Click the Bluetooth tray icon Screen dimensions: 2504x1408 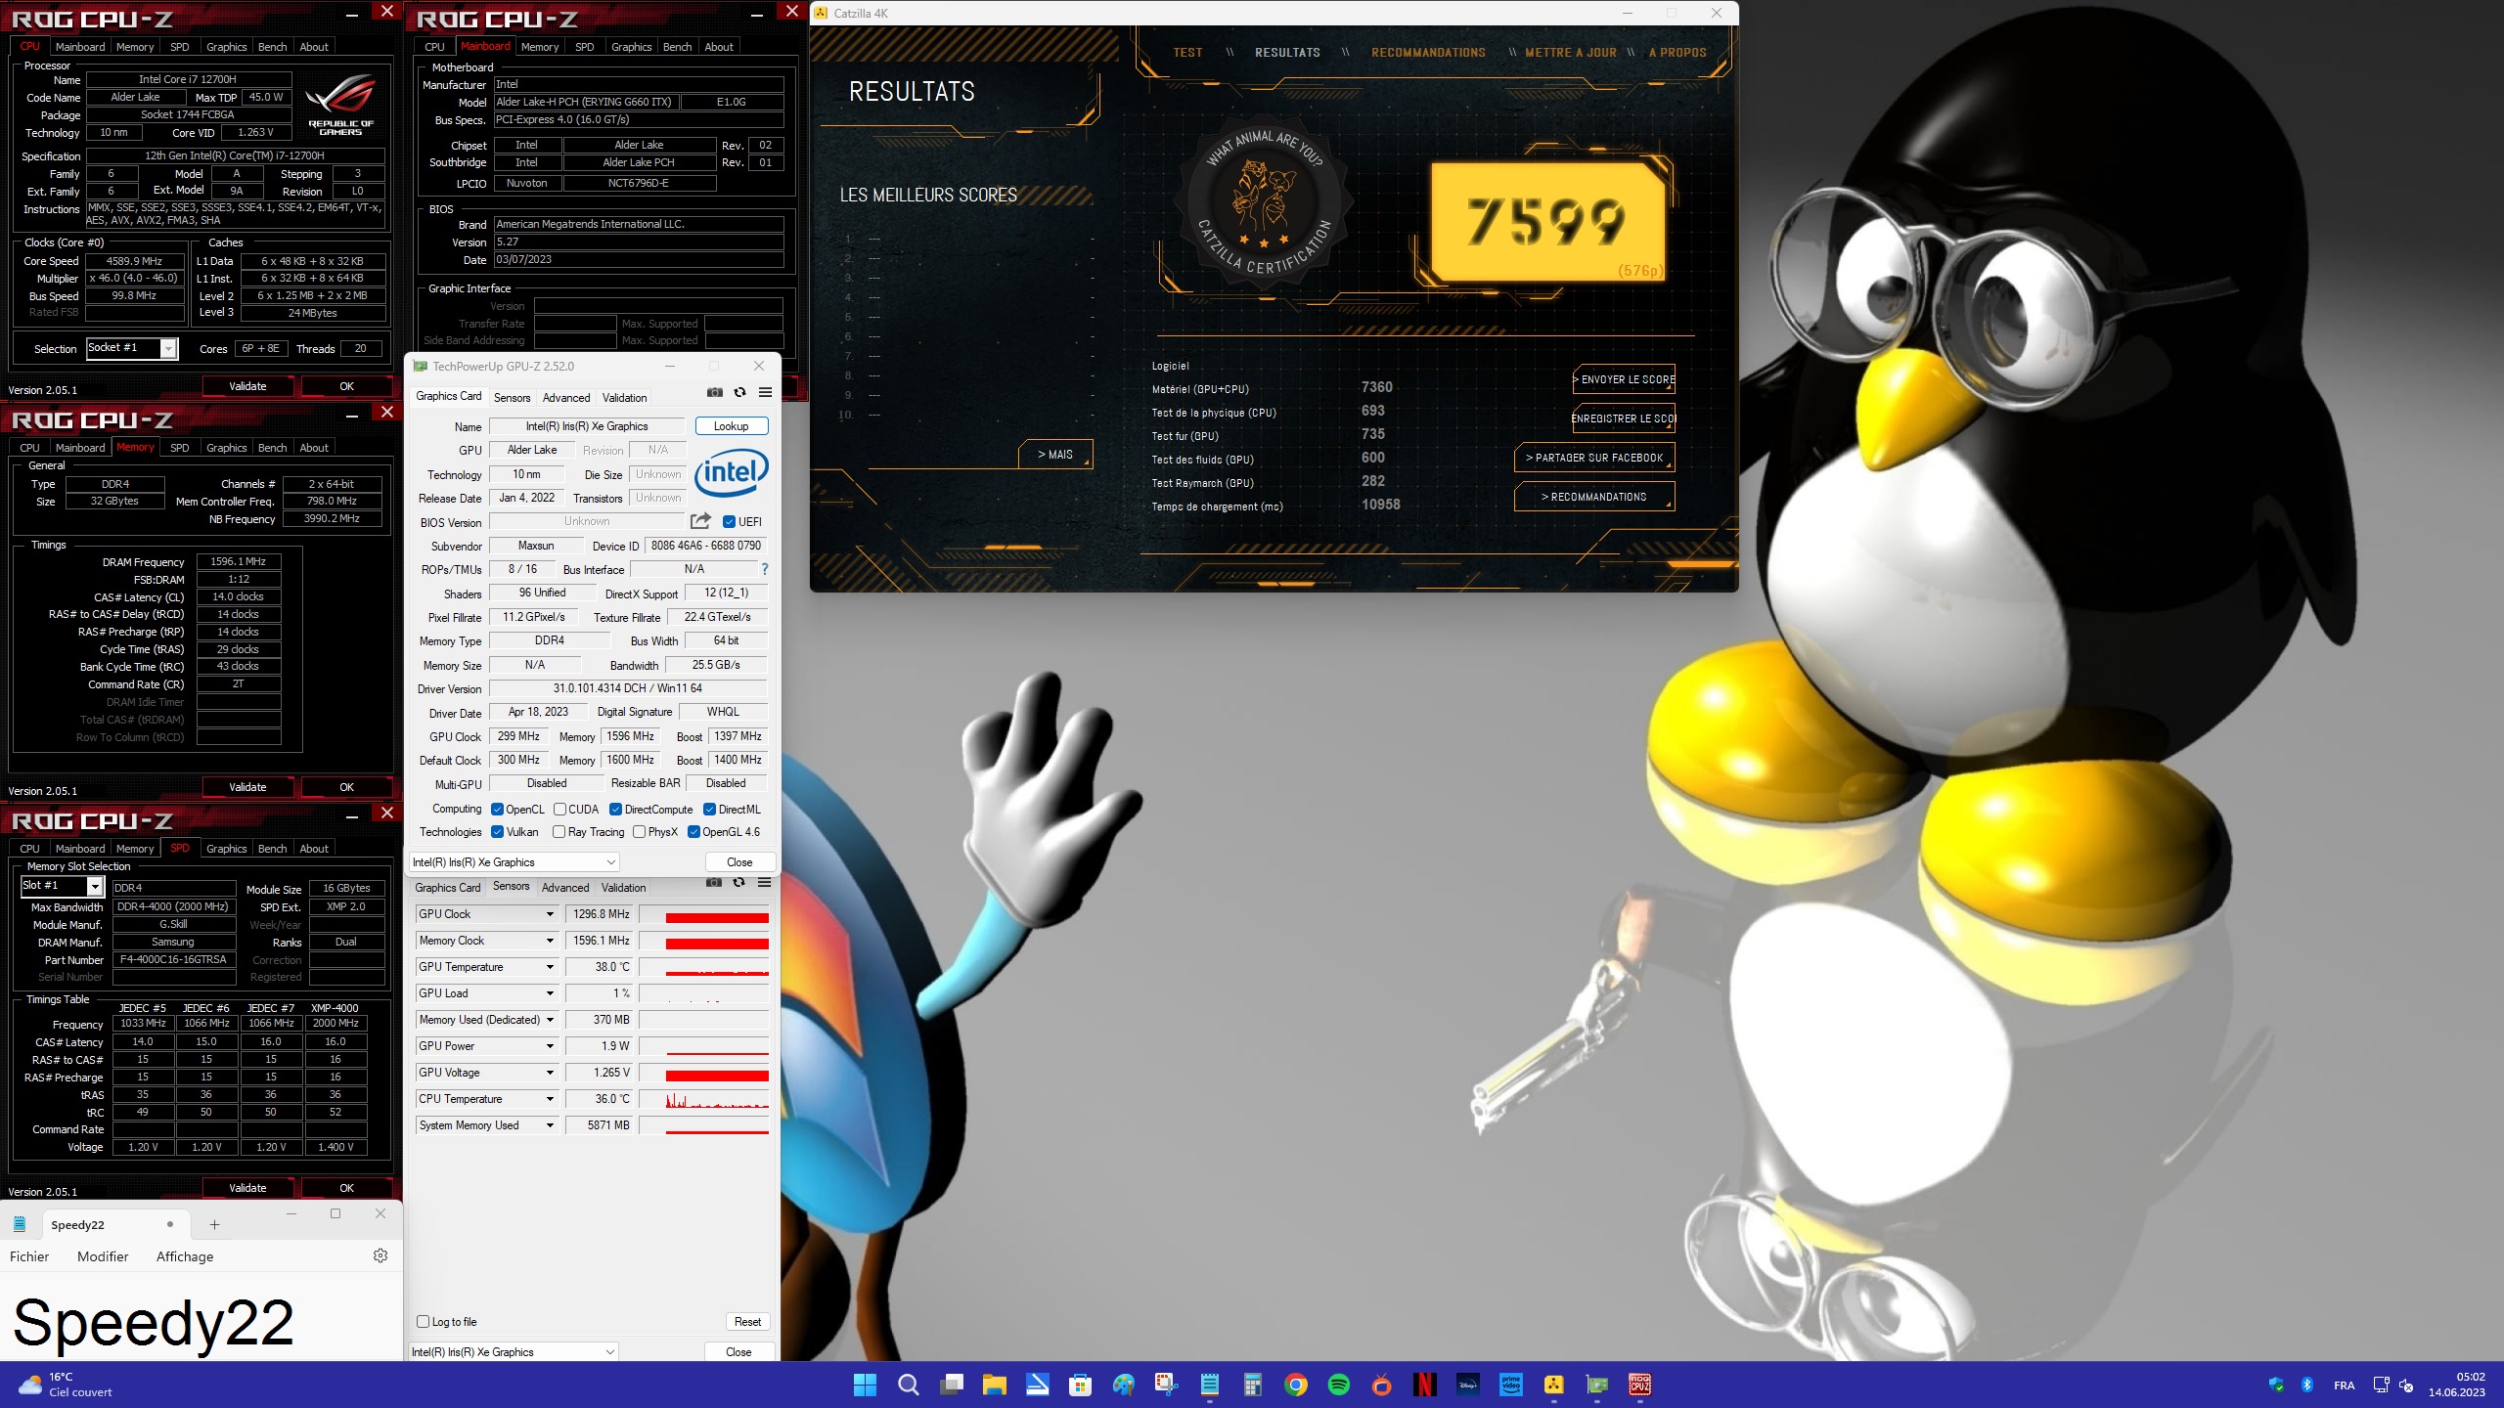[2306, 1385]
